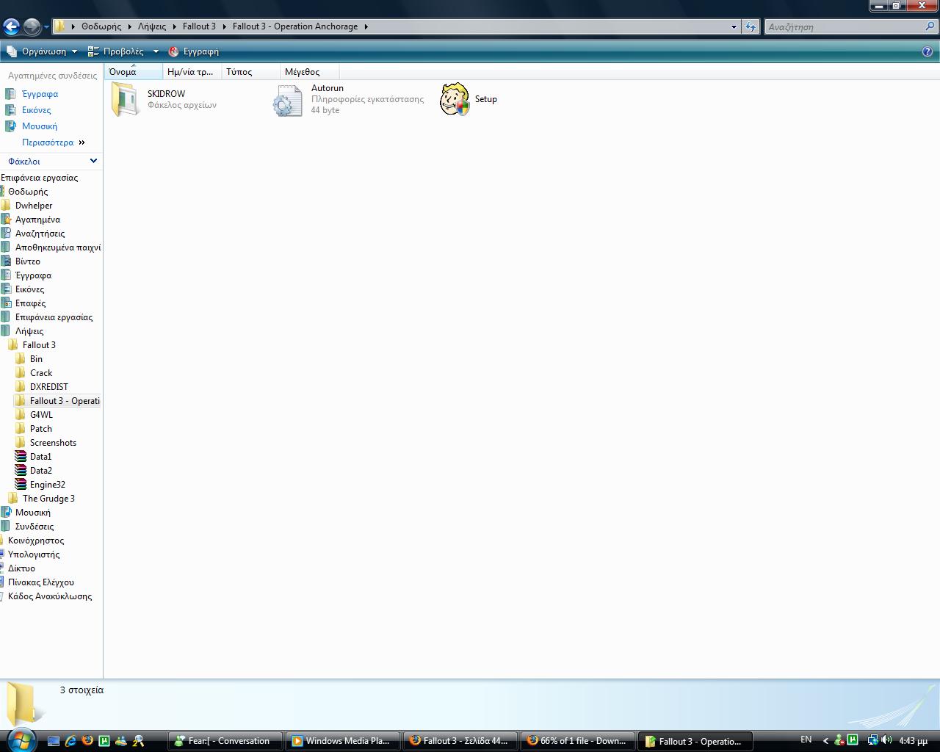Click the magnifier icon in the search box
Screen dimensions: 940x752
pos(930,26)
